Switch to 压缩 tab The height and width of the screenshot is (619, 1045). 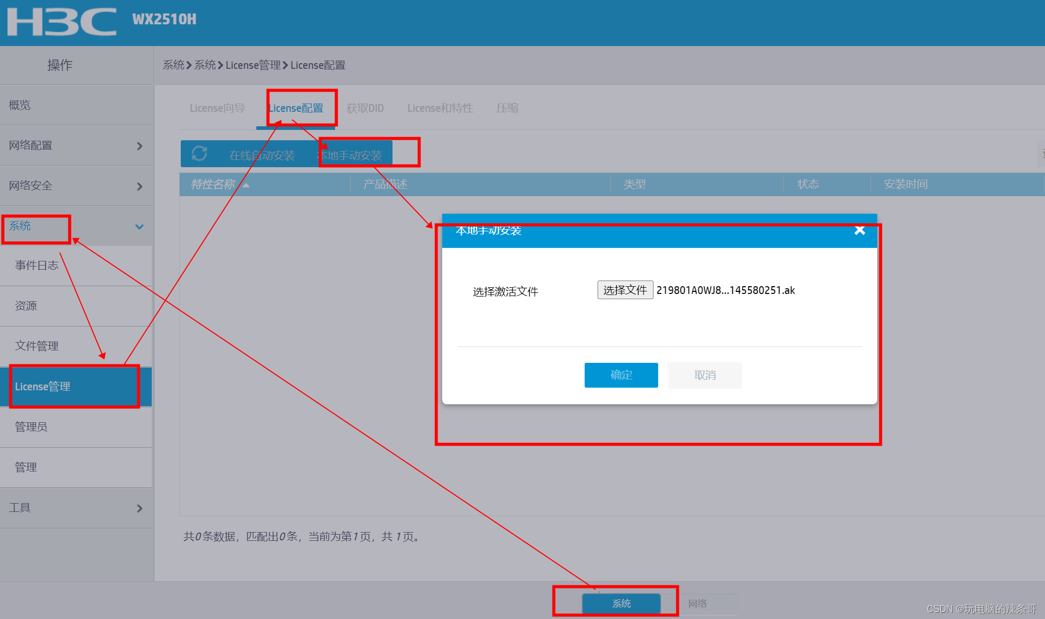(507, 108)
